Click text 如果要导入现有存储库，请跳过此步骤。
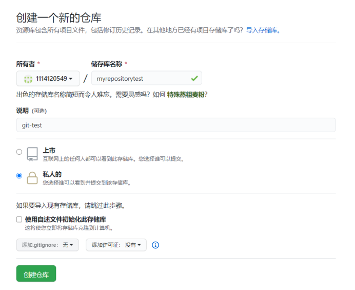 [71, 206]
